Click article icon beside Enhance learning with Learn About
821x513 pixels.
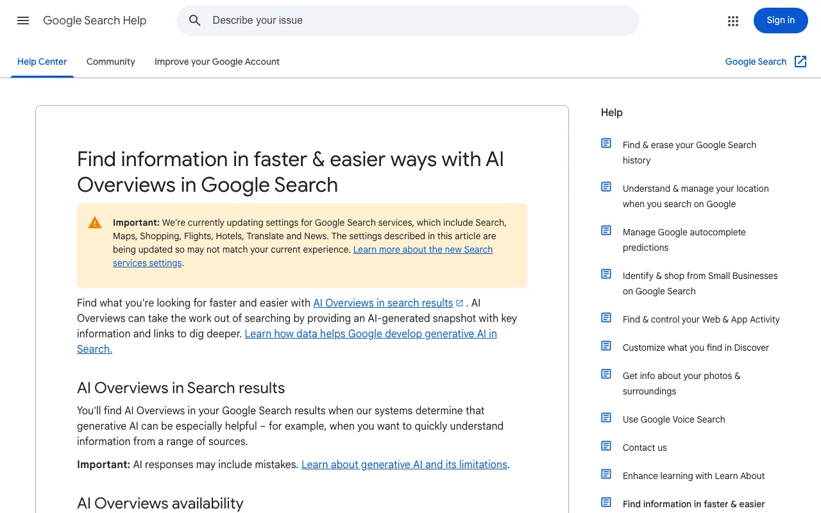click(x=606, y=474)
